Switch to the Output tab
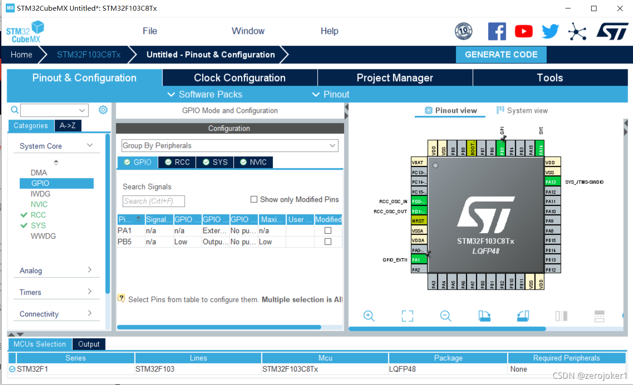633x385 pixels. (89, 344)
